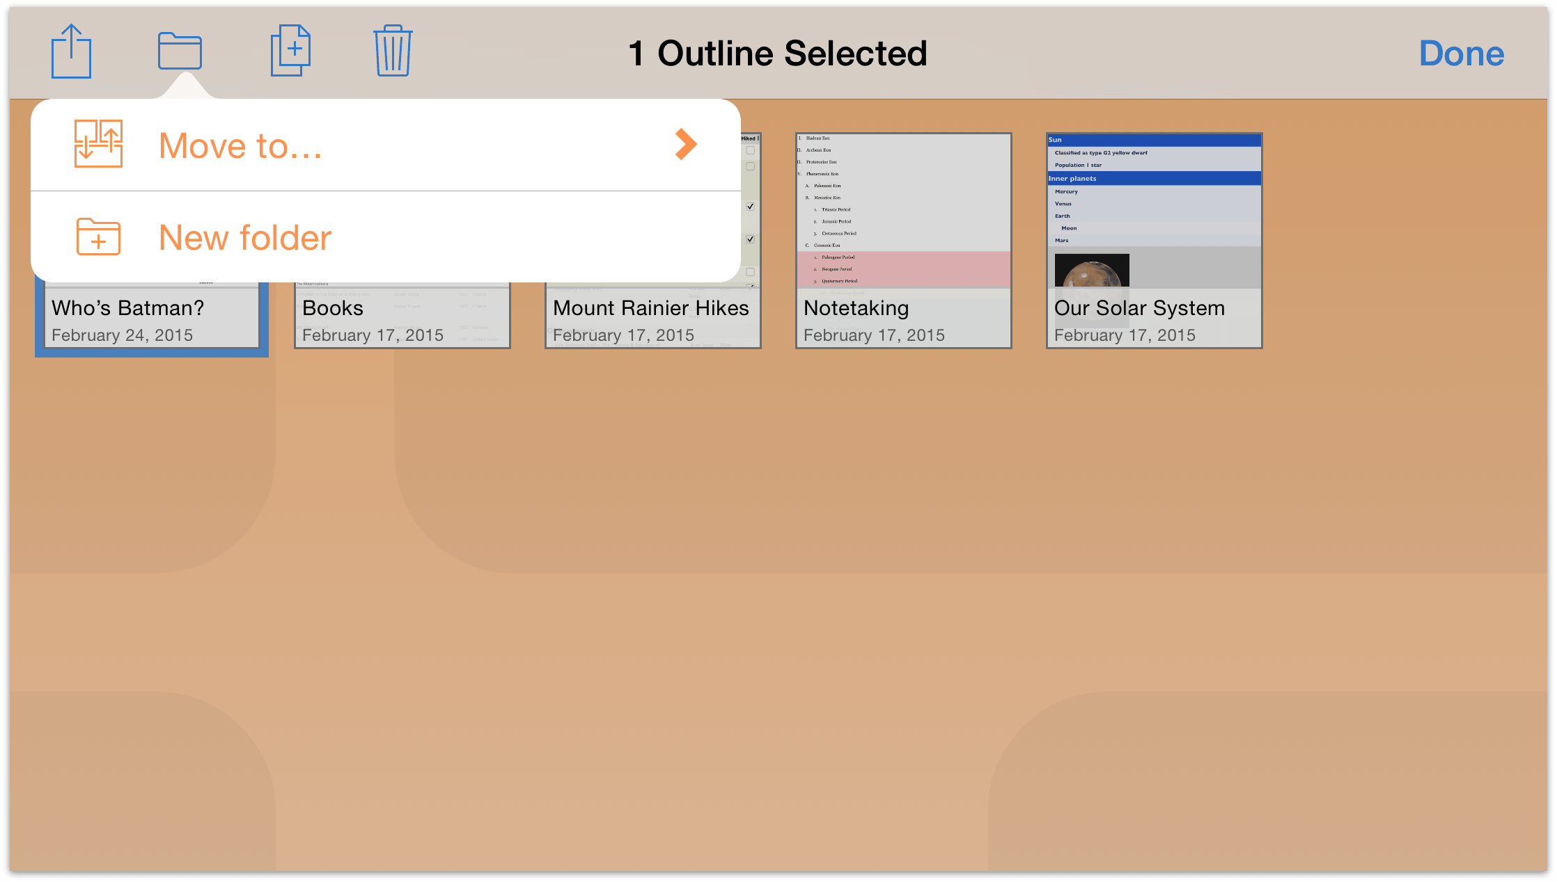1557x882 pixels.
Task: Click the Move to icon with arrows
Action: pos(98,143)
